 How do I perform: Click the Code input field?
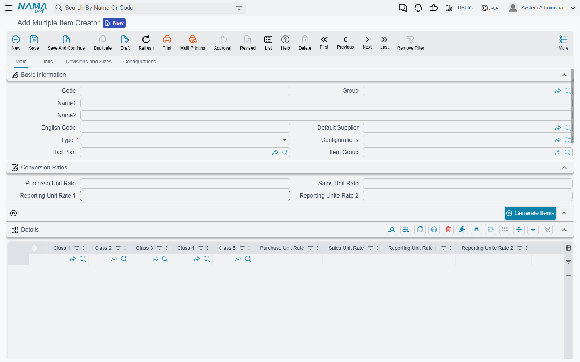point(185,91)
